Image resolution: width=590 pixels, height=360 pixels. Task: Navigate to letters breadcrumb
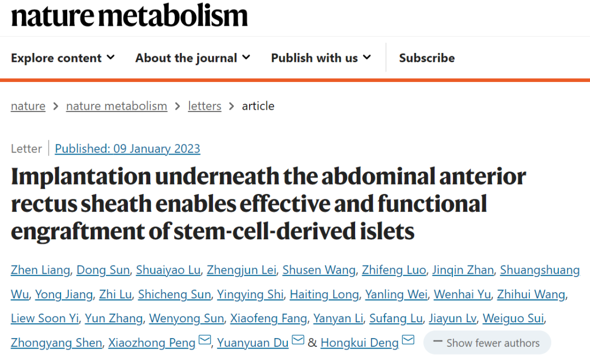tap(204, 106)
